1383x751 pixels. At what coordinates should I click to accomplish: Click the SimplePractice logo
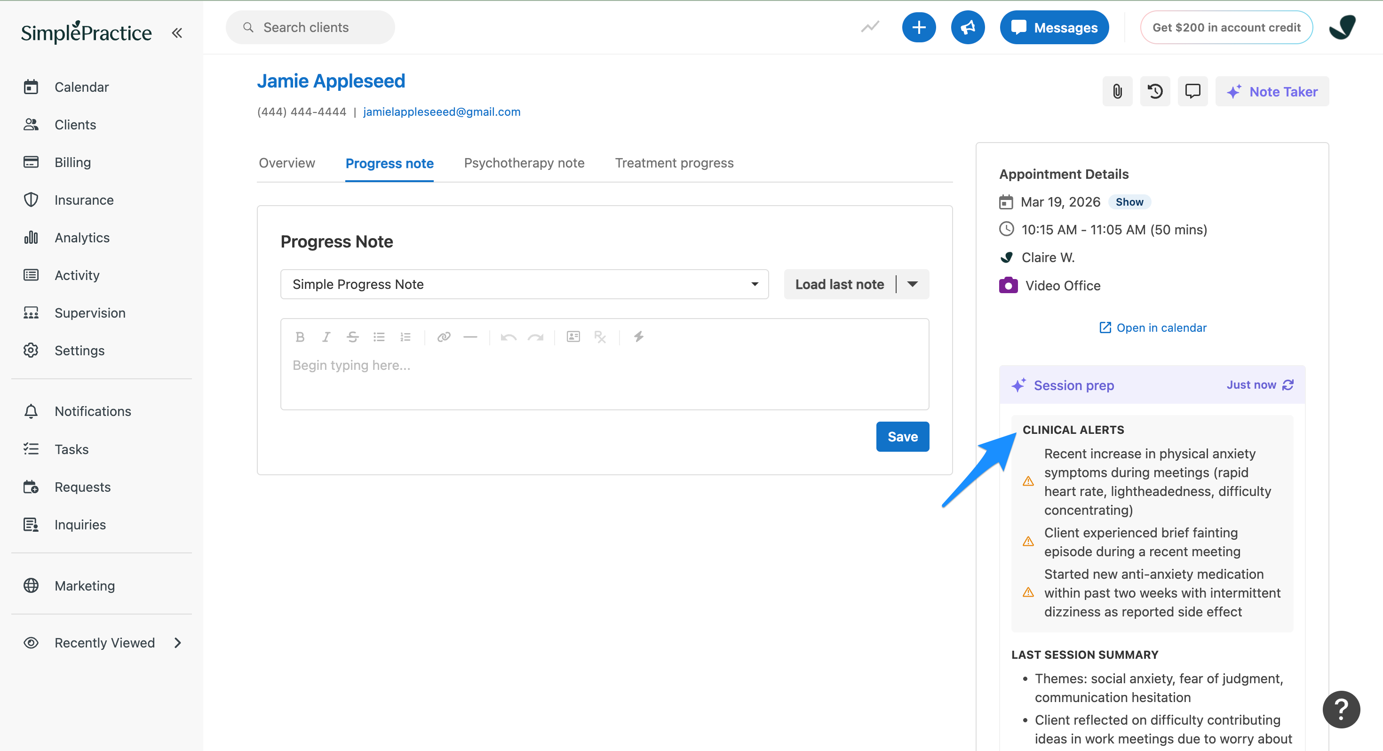(x=86, y=33)
